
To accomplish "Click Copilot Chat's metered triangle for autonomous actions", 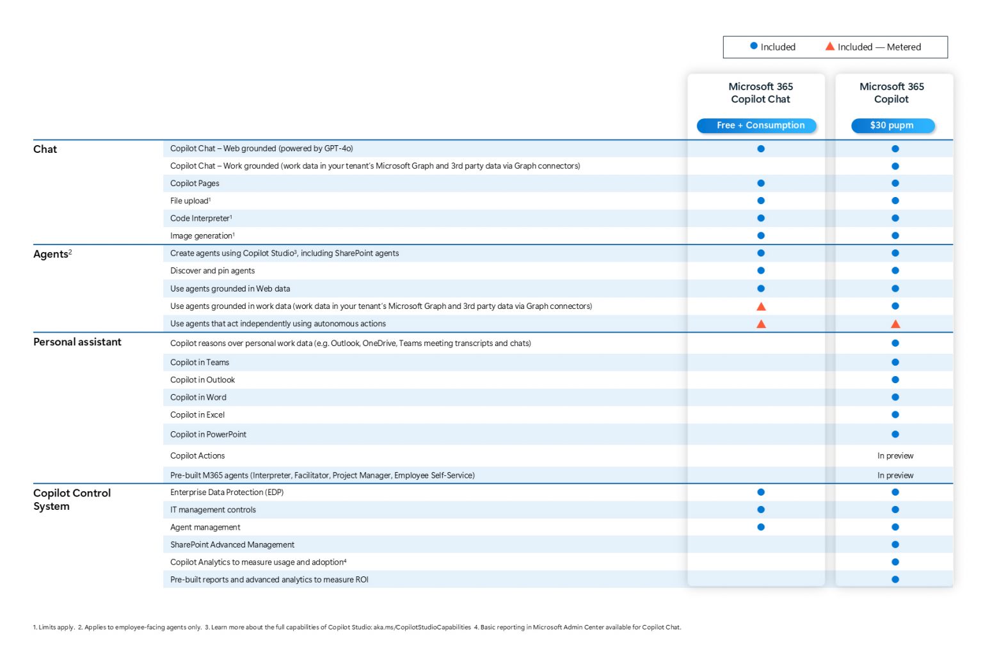I will pos(761,324).
